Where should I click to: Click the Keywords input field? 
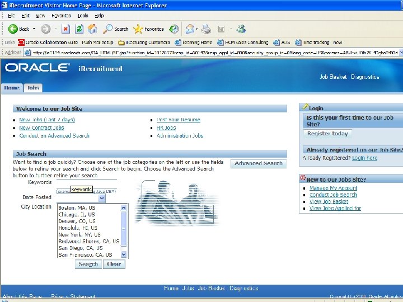(x=87, y=182)
